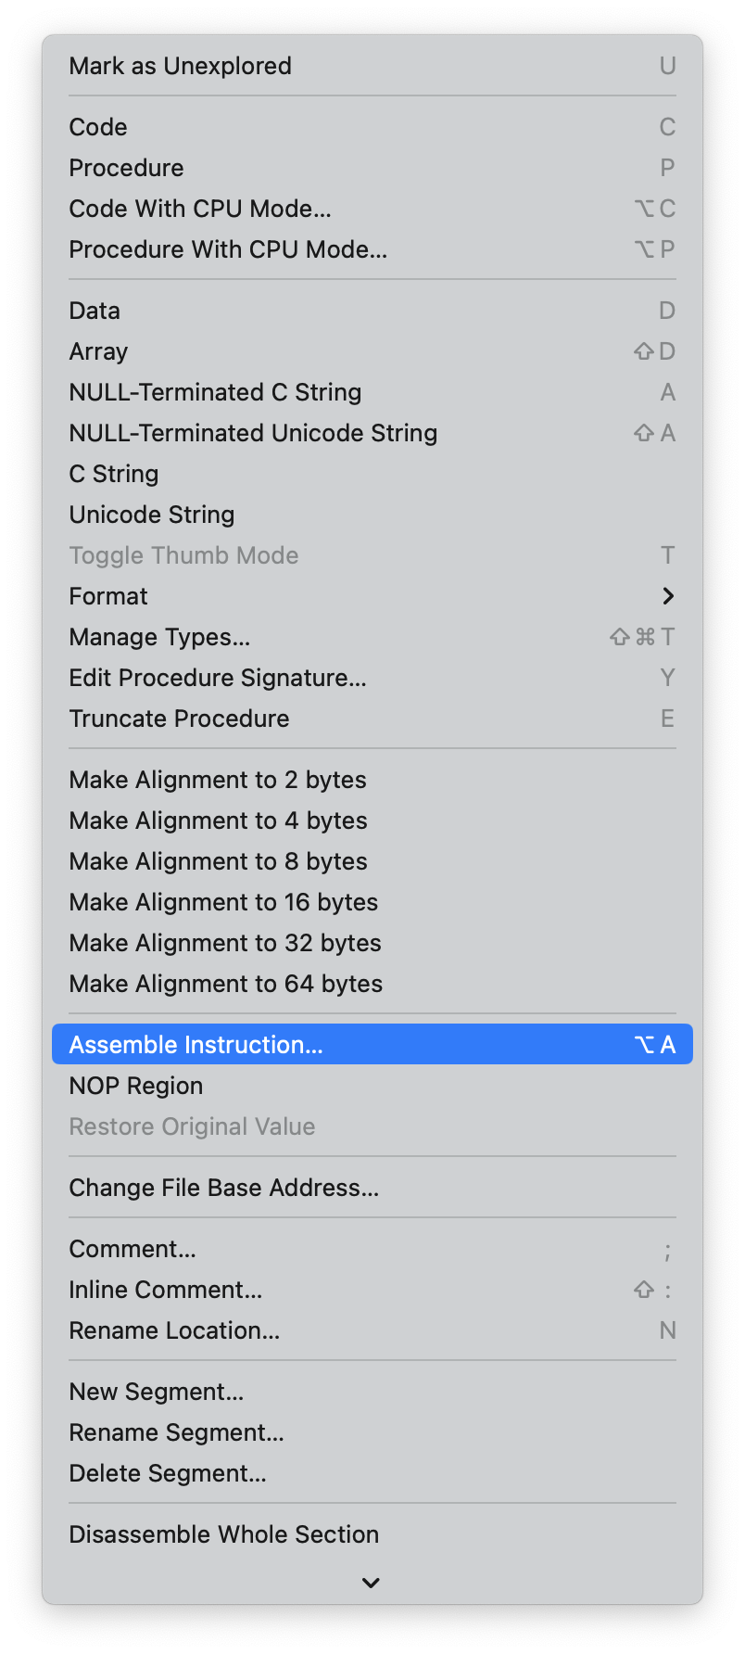Screen dimensions: 745x1654
Task: Select Make Alignment to 16 bytes
Action: pyautogui.click(x=223, y=902)
